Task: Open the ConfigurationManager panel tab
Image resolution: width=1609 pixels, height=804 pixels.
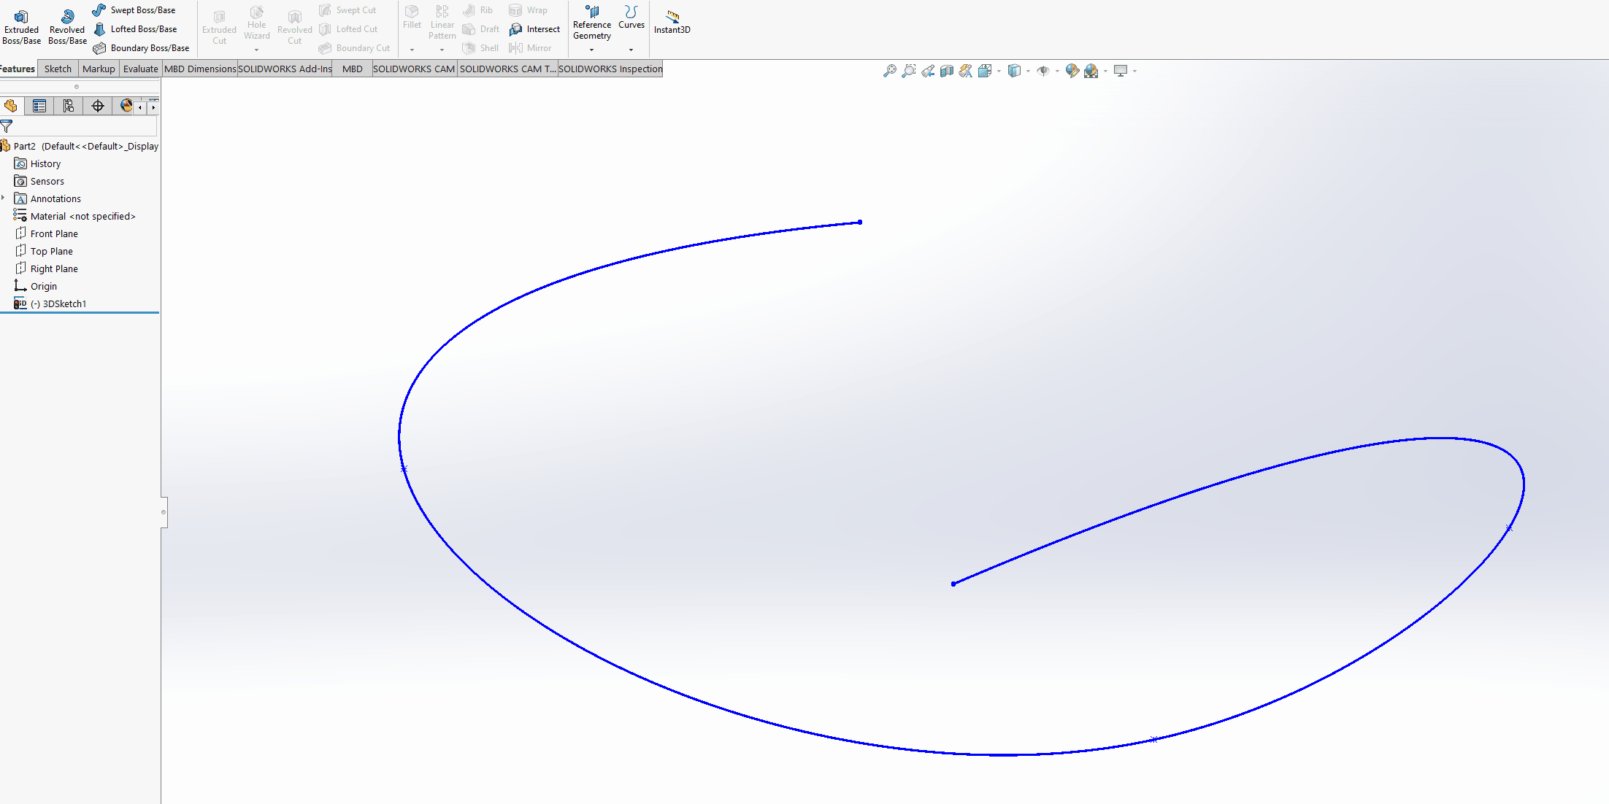Action: (69, 107)
